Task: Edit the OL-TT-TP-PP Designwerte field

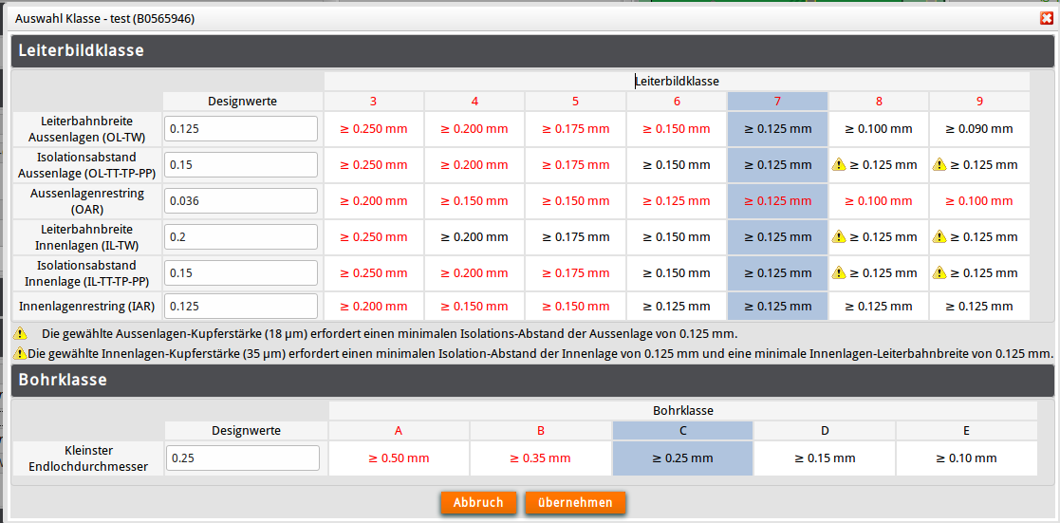Action: click(x=241, y=164)
